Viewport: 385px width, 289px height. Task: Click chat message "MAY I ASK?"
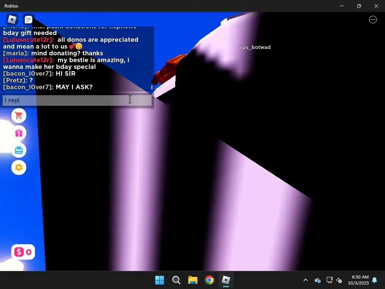coord(74,87)
